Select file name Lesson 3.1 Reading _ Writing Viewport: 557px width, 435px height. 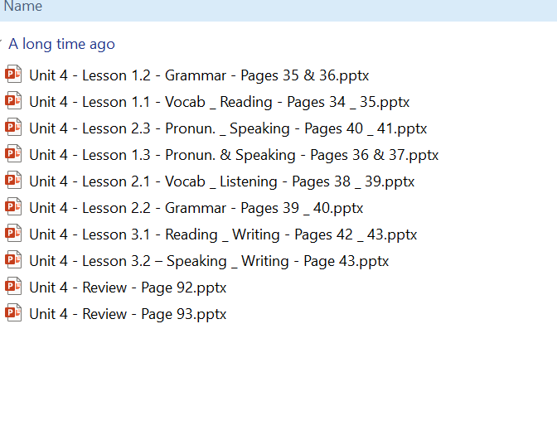coord(223,234)
